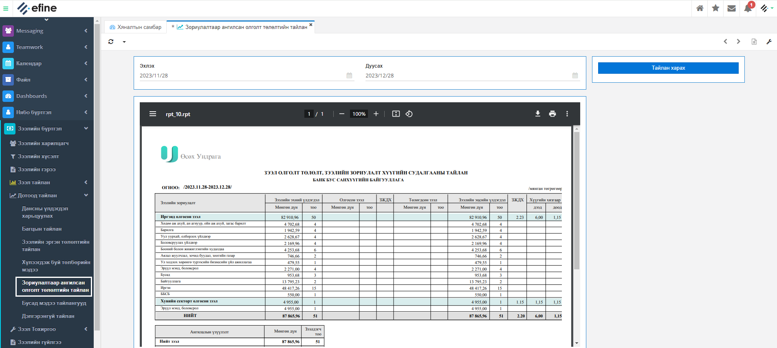Click the Календар calendar icon
777x348 pixels.
(8, 63)
